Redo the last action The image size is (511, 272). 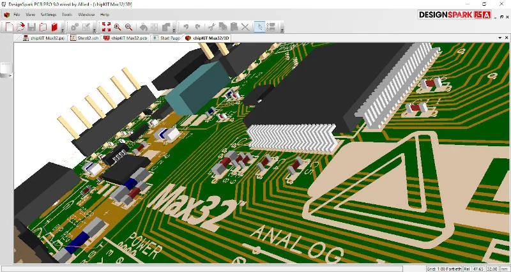pyautogui.click(x=197, y=27)
